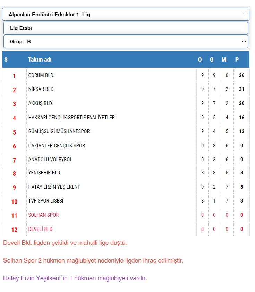Click the GÜMÜŞSU GÜMÜŞHANESPOR team name

(x=59, y=131)
